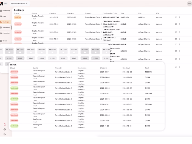Toggle availability for Wed, 20 Nov
The width and height of the screenshot is (192, 144).
pyautogui.click(x=52, y=52)
